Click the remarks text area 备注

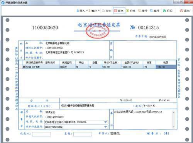tap(143, 120)
